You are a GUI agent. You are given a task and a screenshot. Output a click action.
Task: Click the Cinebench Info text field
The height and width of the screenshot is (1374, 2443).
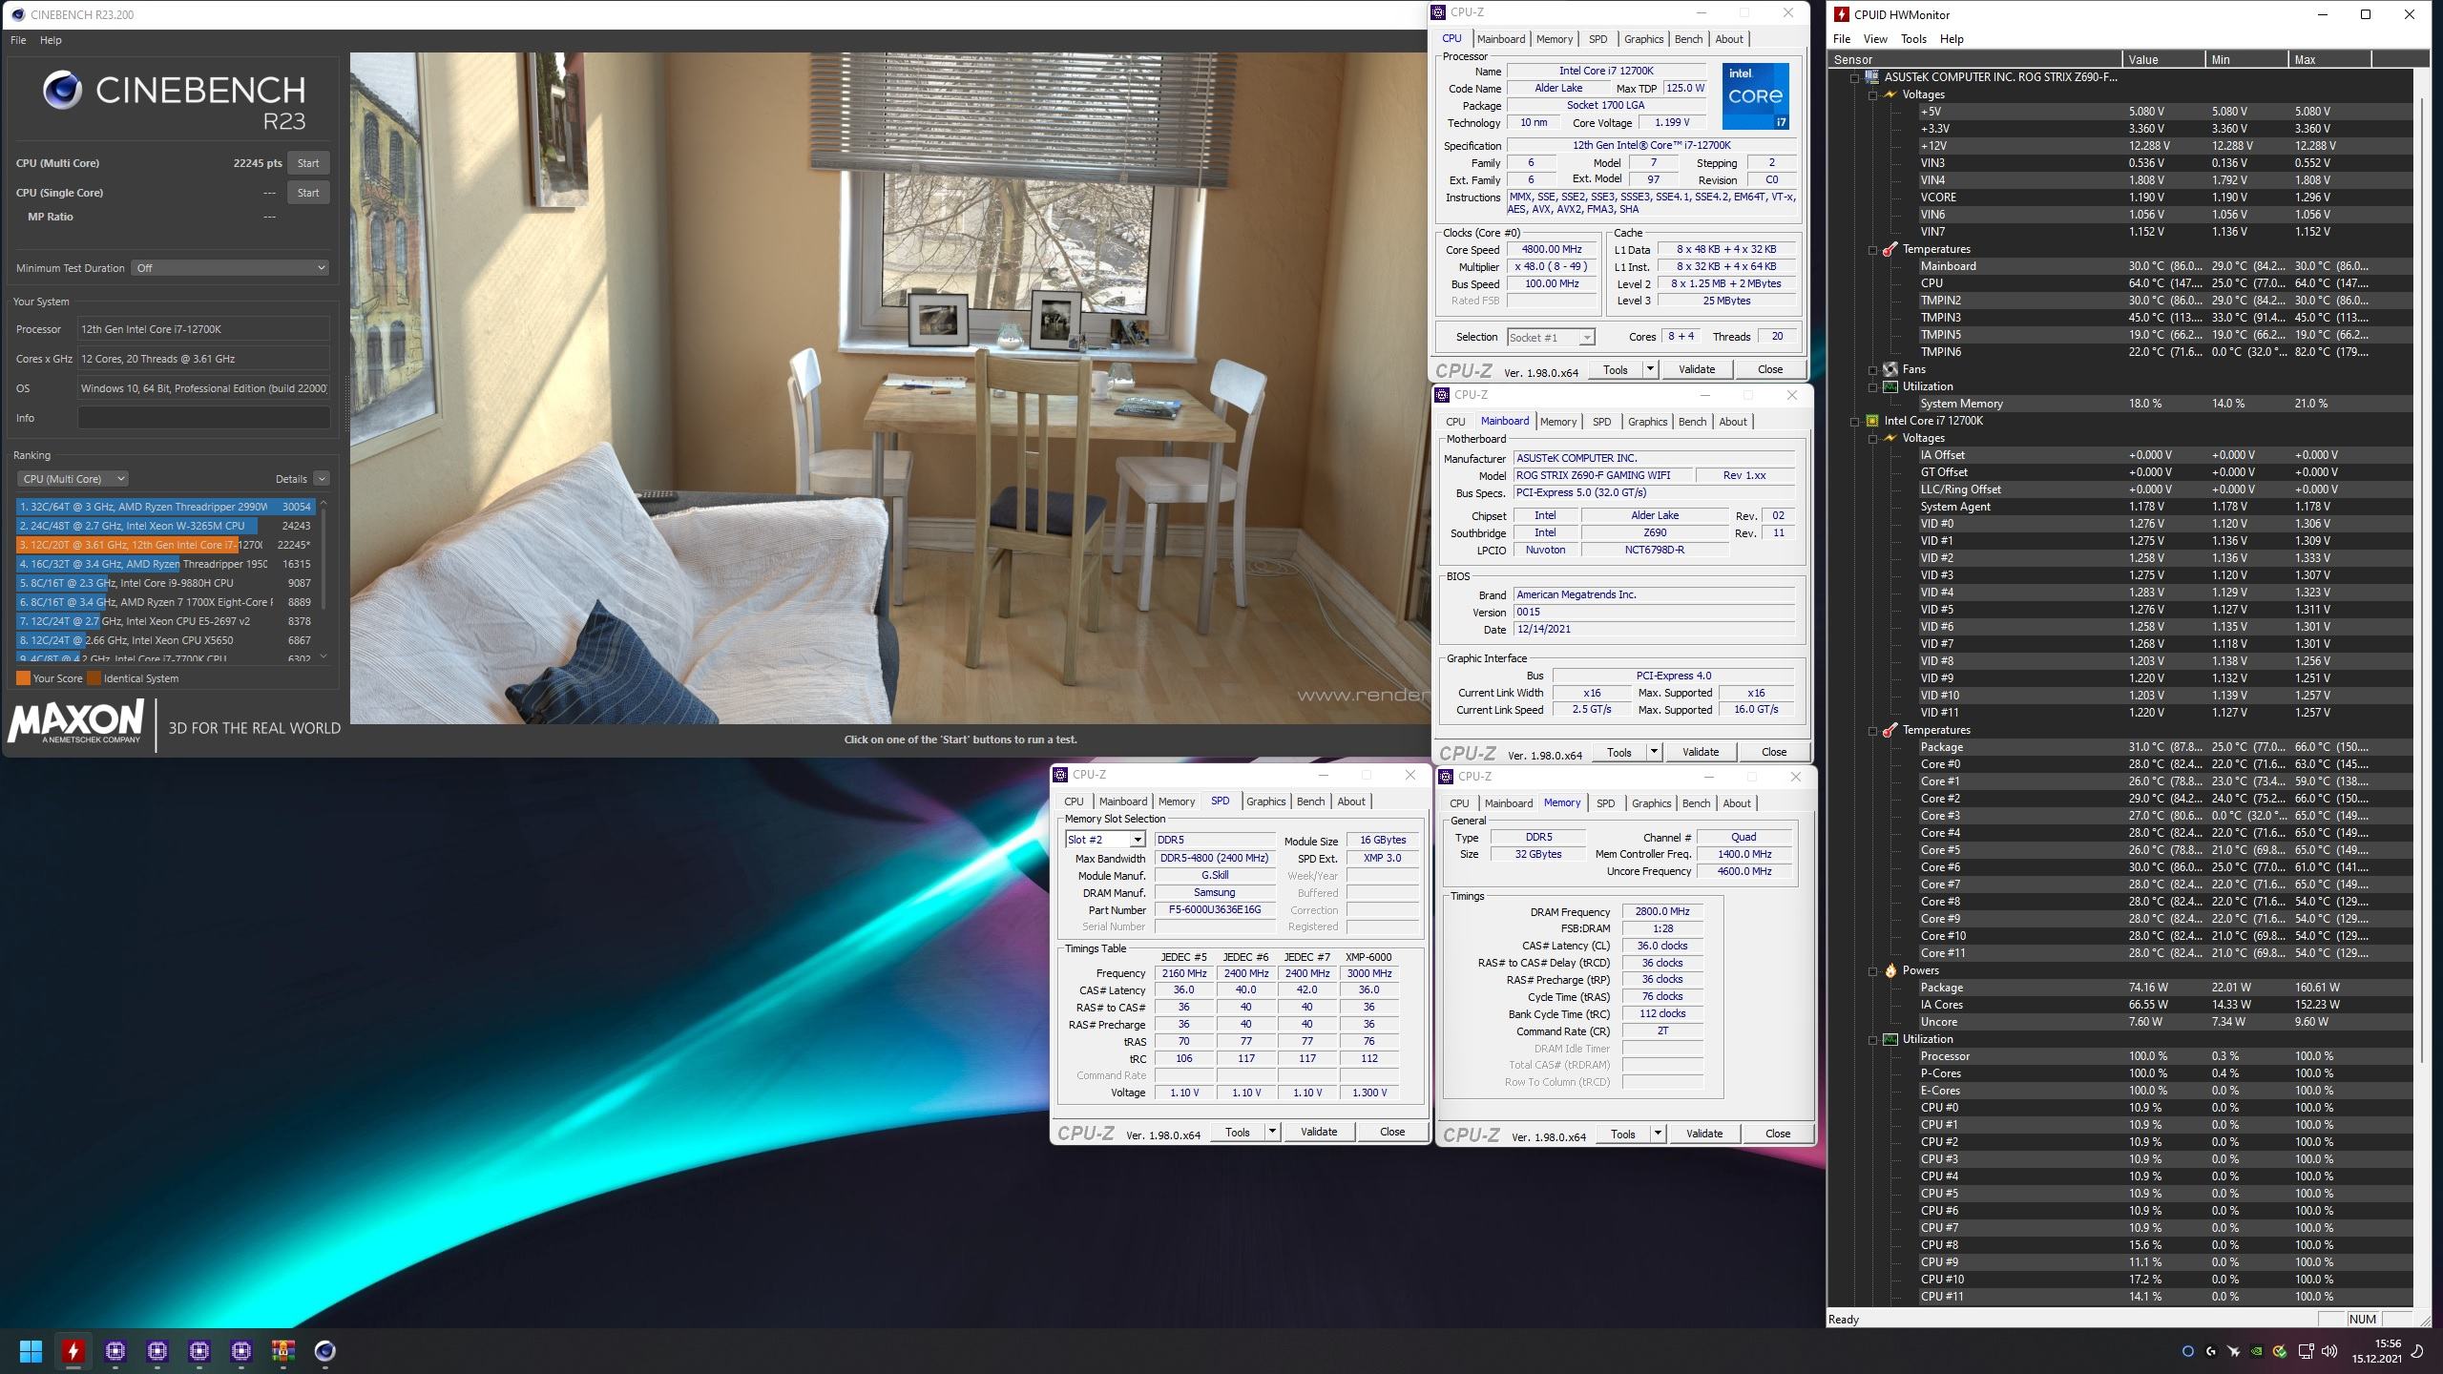click(203, 418)
